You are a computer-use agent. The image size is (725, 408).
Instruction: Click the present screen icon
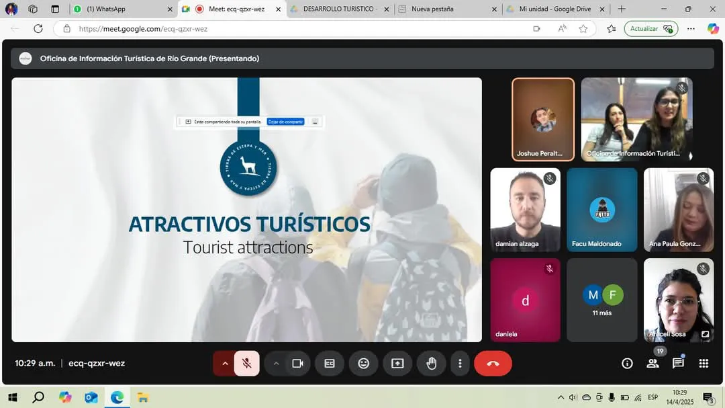click(x=397, y=364)
